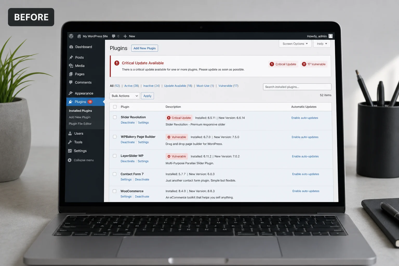Filter by Inactive (24) plugins
This screenshot has height=266, width=399.
click(151, 86)
